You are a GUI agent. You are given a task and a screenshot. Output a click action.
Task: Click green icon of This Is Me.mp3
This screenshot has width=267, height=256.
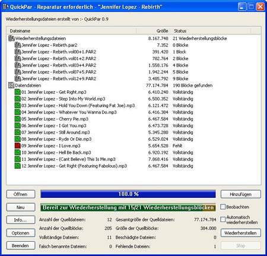(18, 159)
